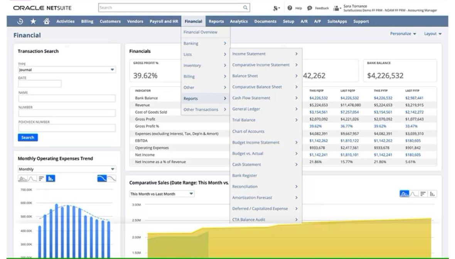The height and width of the screenshot is (259, 455).
Task: Toggle the highlighted trendline icon in Expenses Trend
Action: point(102,179)
